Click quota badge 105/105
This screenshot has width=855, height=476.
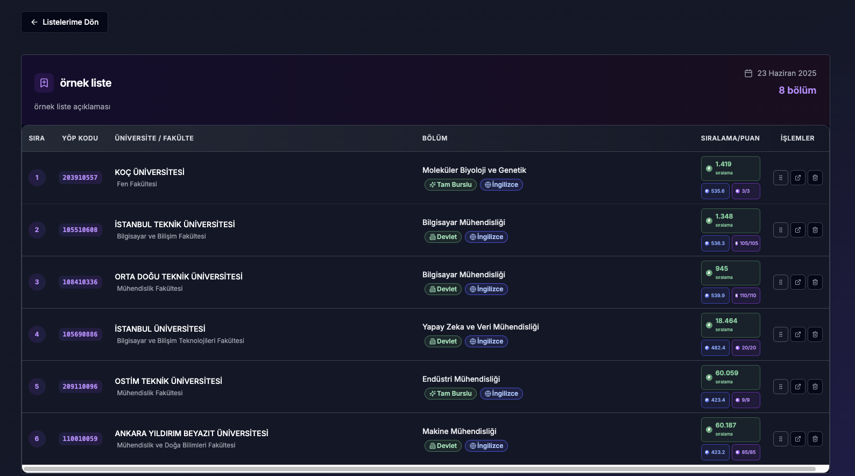click(x=746, y=243)
